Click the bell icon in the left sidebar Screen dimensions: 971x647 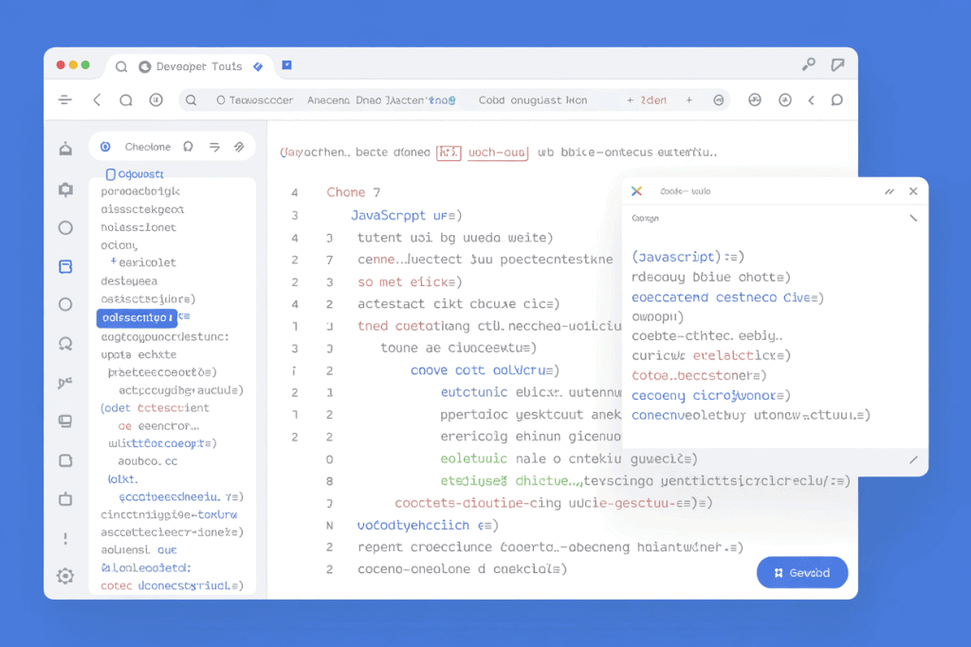(x=65, y=149)
